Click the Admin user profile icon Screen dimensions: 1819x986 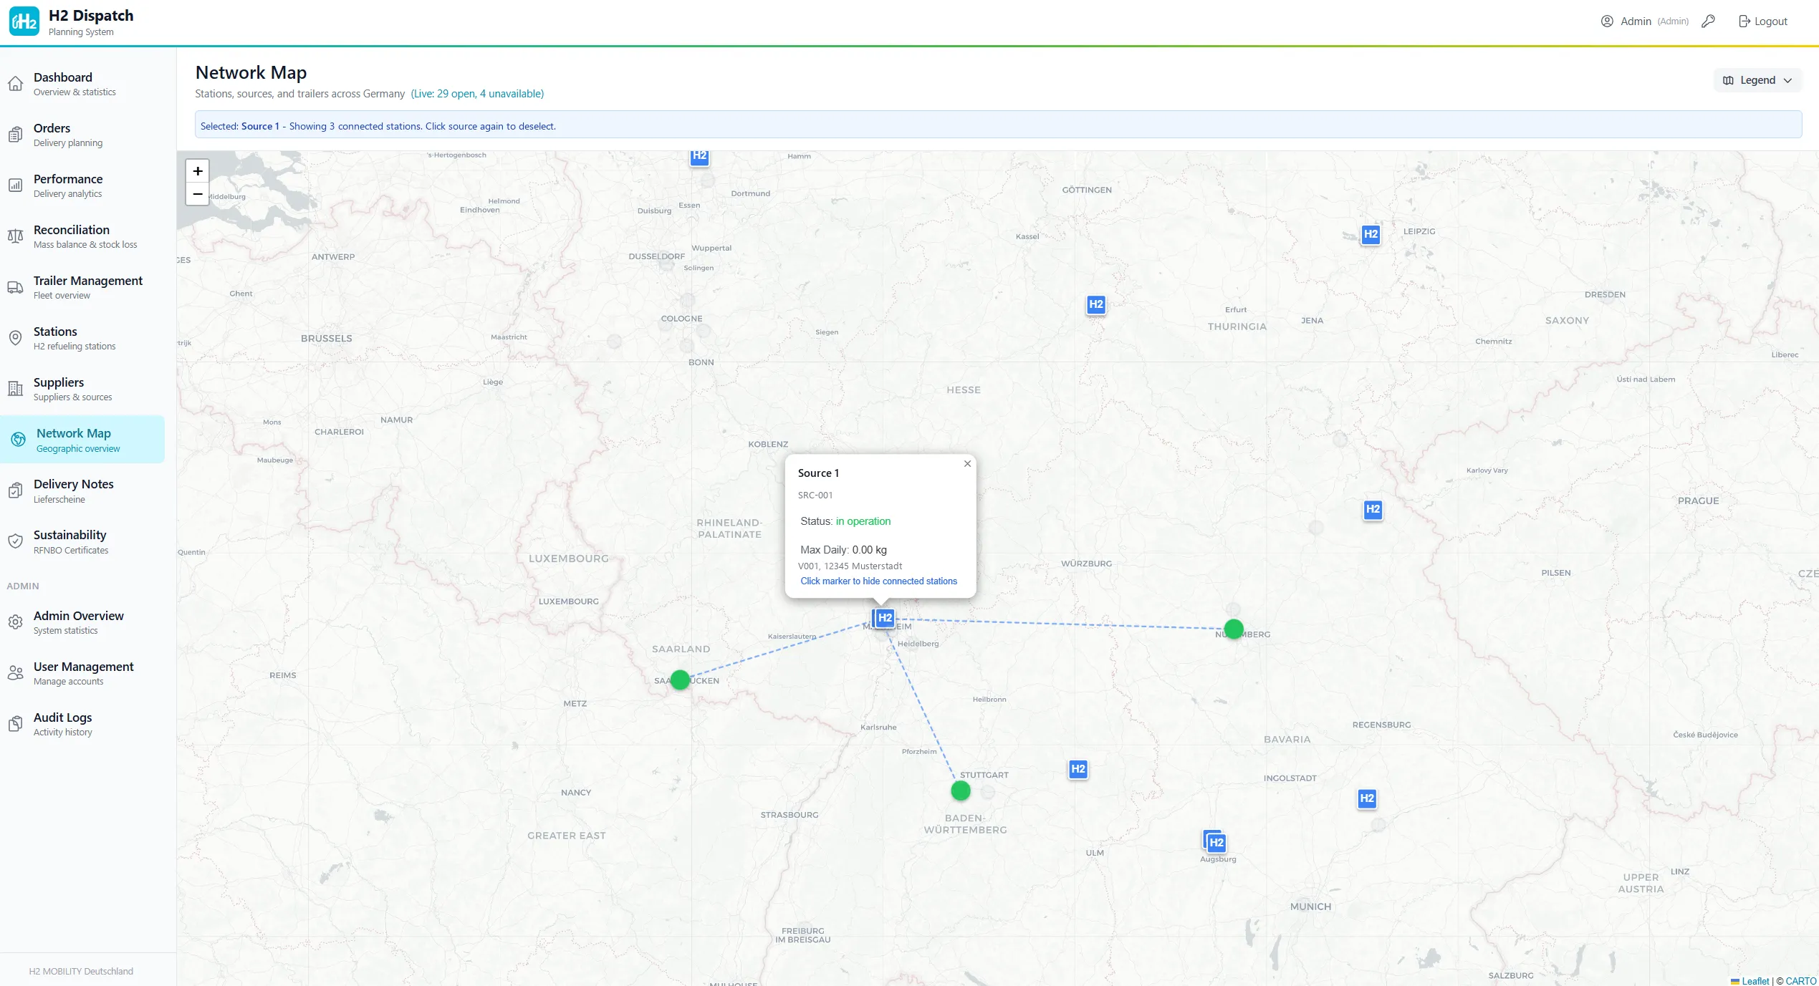(x=1607, y=21)
